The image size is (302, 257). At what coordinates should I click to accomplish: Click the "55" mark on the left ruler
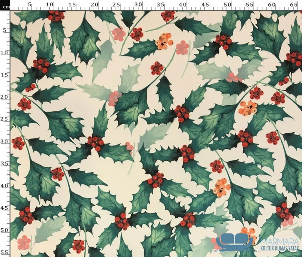[5, 252]
